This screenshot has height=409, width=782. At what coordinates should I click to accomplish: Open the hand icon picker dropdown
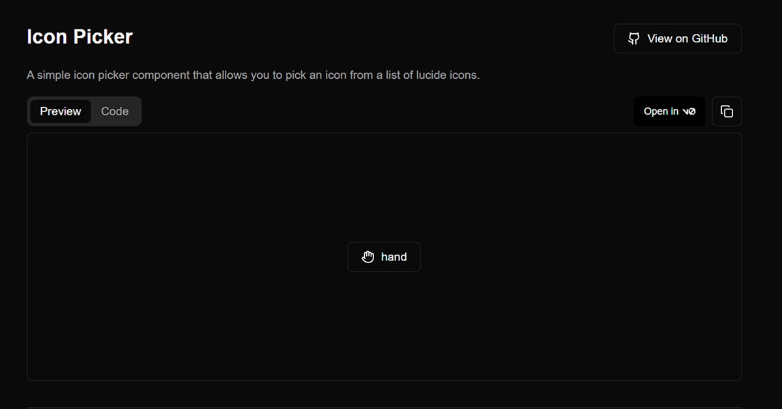[384, 257]
